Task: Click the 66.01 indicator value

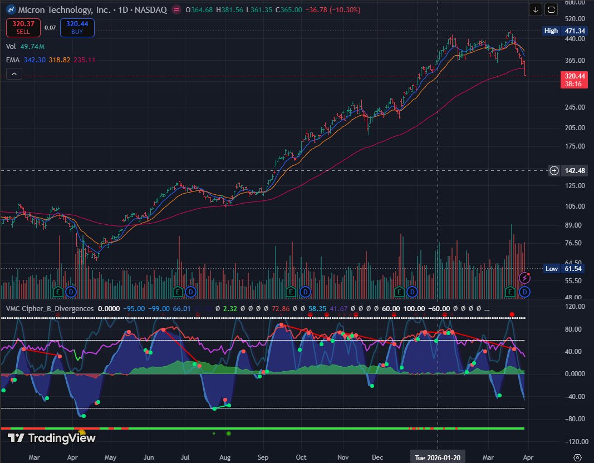Action: pos(181,308)
